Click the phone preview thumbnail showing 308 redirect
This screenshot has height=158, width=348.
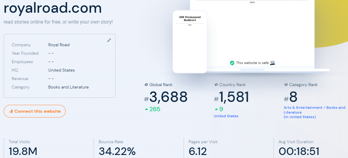(x=190, y=42)
